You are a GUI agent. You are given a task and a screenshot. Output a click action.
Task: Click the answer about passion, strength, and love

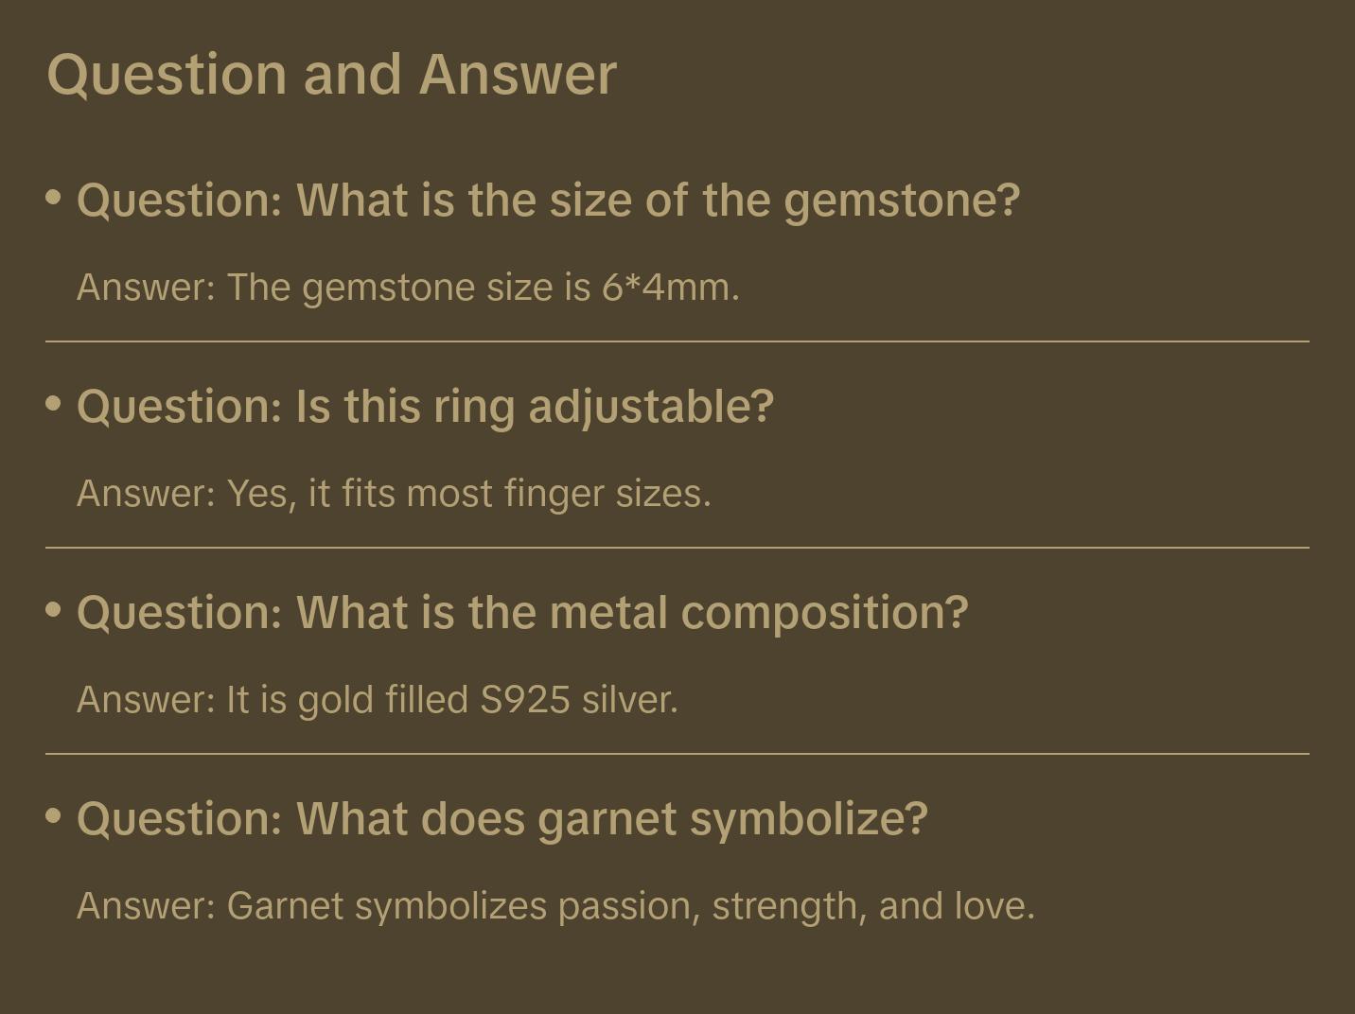(555, 906)
